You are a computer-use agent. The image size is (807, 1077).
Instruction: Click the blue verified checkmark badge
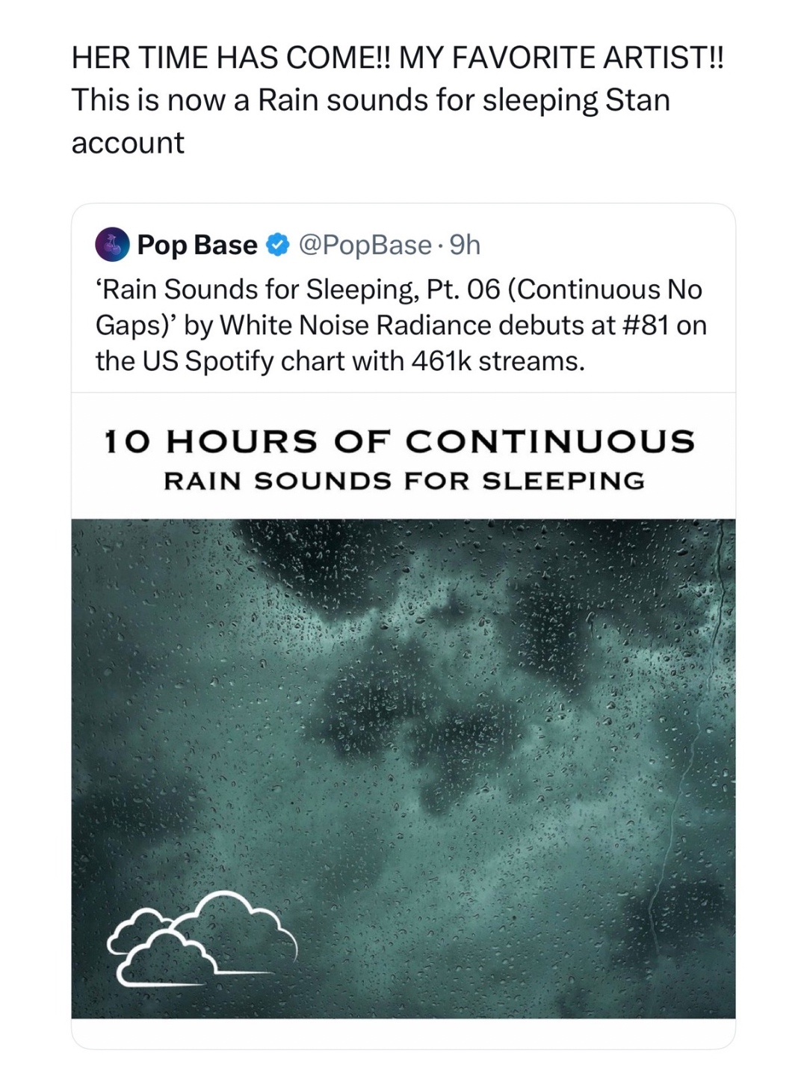pyautogui.click(x=278, y=245)
